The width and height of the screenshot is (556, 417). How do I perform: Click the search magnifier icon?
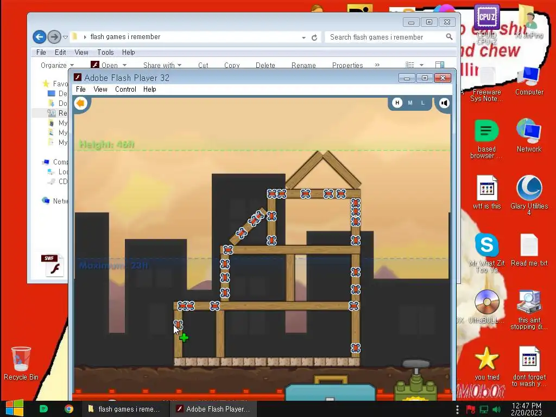tap(449, 37)
